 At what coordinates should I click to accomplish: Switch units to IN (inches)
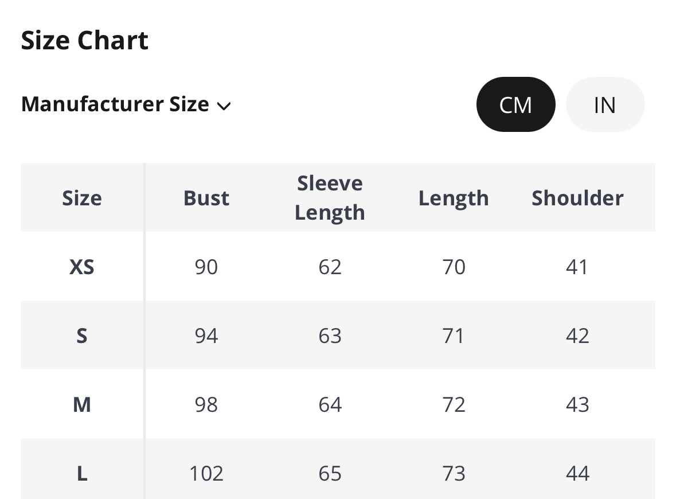[x=605, y=105]
